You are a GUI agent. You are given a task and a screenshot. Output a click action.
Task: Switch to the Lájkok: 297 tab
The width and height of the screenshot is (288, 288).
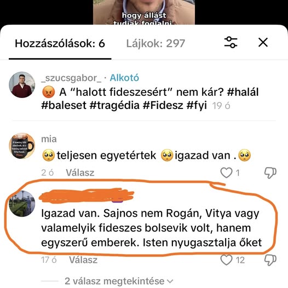point(155,44)
